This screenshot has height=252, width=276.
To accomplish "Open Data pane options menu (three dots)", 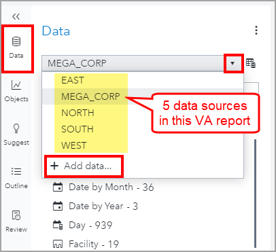I will click(x=256, y=30).
